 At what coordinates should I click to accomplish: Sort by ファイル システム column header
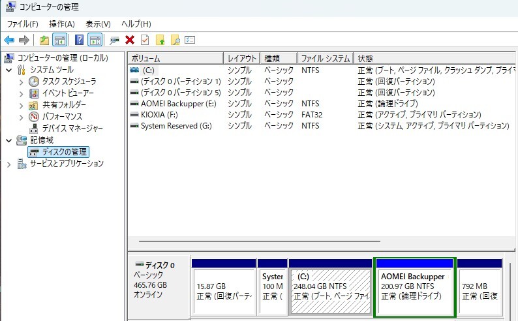[x=325, y=59]
